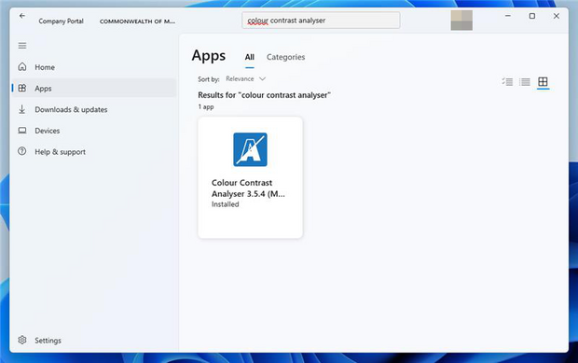Click the Installed status text
This screenshot has height=363, width=578.
[226, 204]
